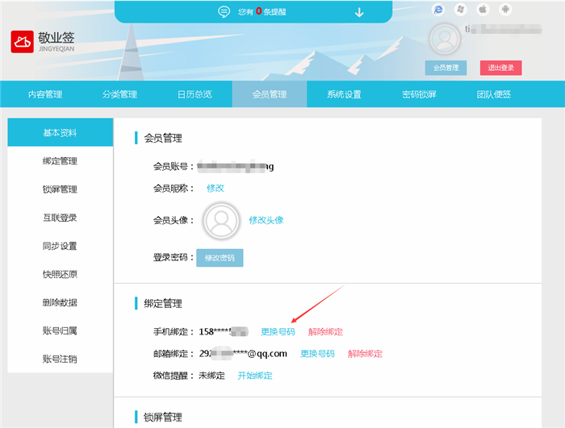
Task: Open the 内容管理 tab
Action: tap(45, 94)
